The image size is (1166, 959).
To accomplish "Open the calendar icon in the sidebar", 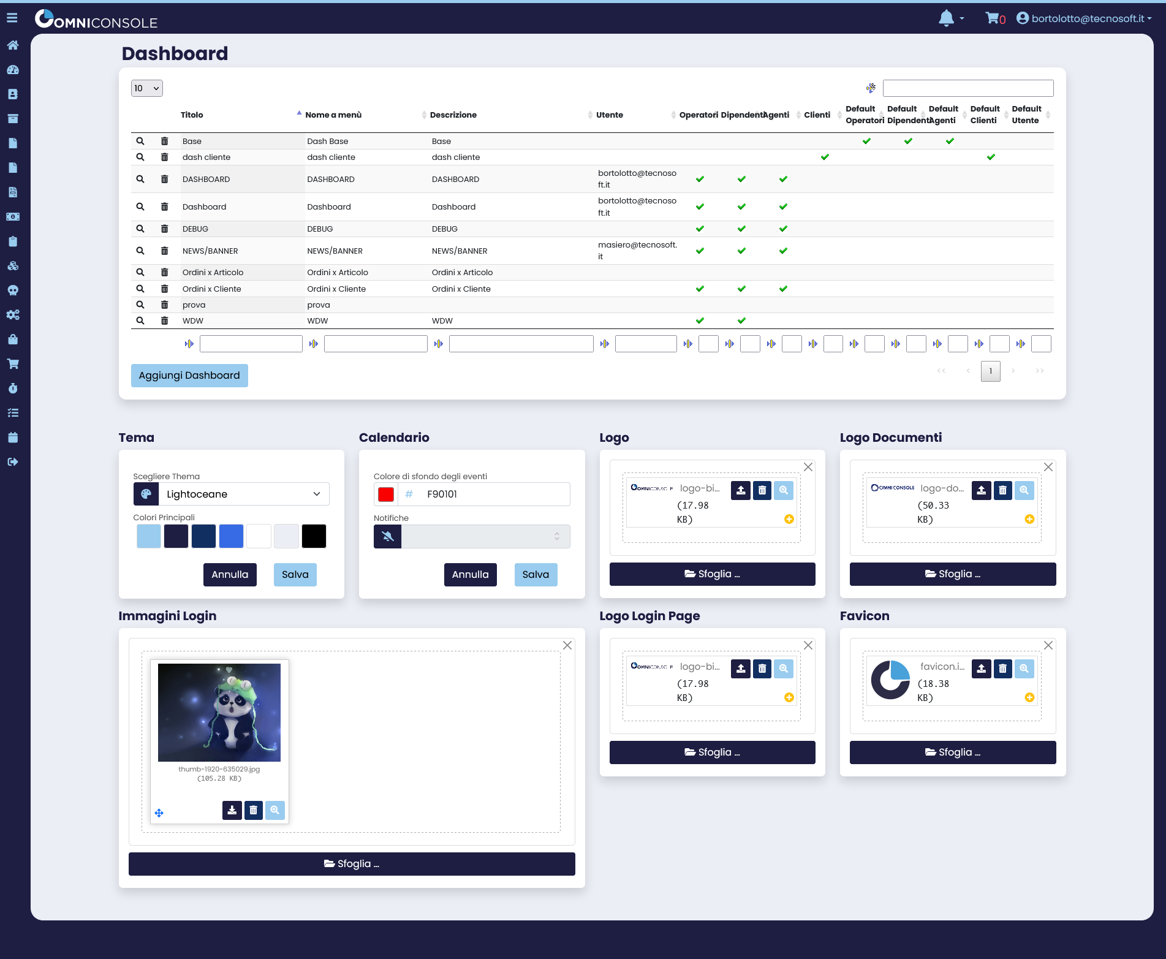I will tap(13, 437).
